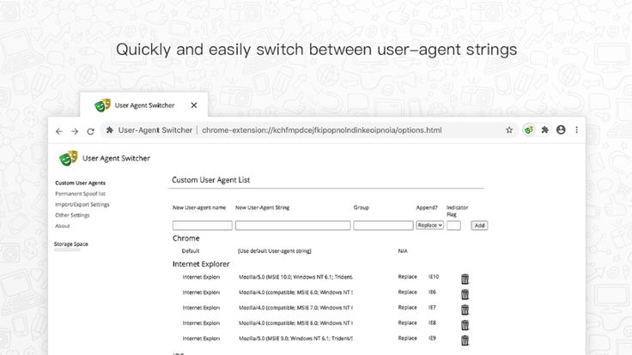Screen dimensions: 632x355
Task: Open the extensions puzzle icon in toolbar
Action: [x=545, y=129]
